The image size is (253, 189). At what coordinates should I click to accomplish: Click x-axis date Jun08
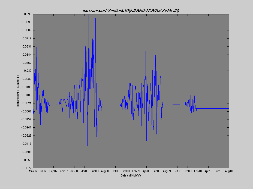95,171
